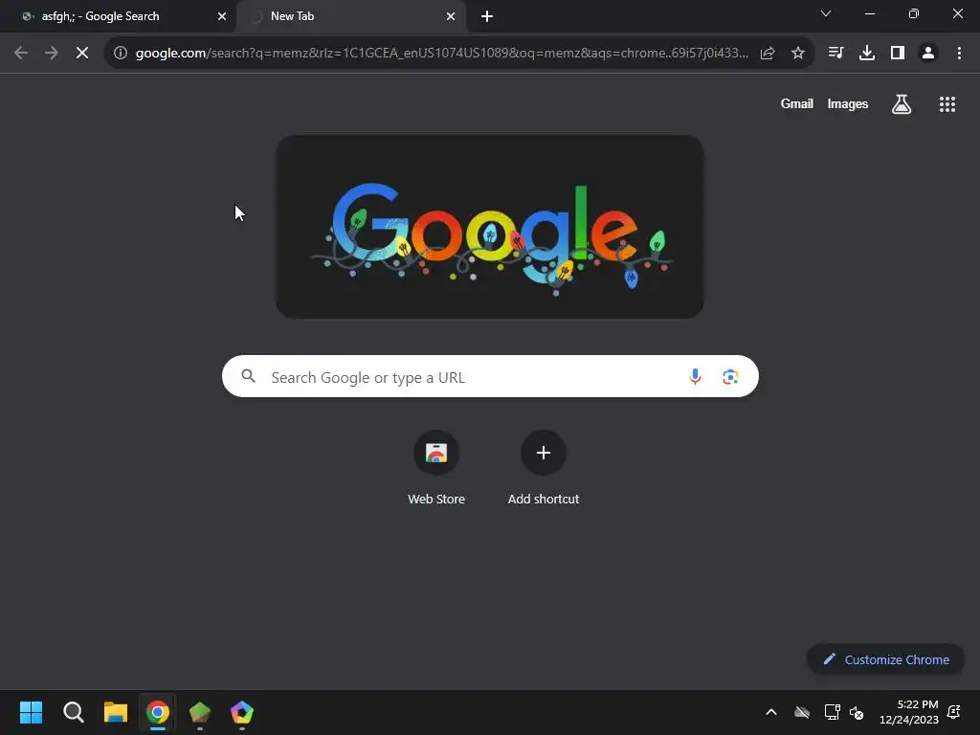This screenshot has height=735, width=980.
Task: Go back with the back arrow
Action: (x=21, y=54)
